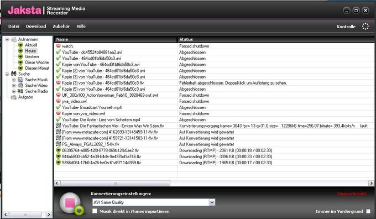Image resolution: width=376 pixels, height=219 pixels.
Task: Click the file list horizontal scrollbar thumb
Action: [116, 183]
